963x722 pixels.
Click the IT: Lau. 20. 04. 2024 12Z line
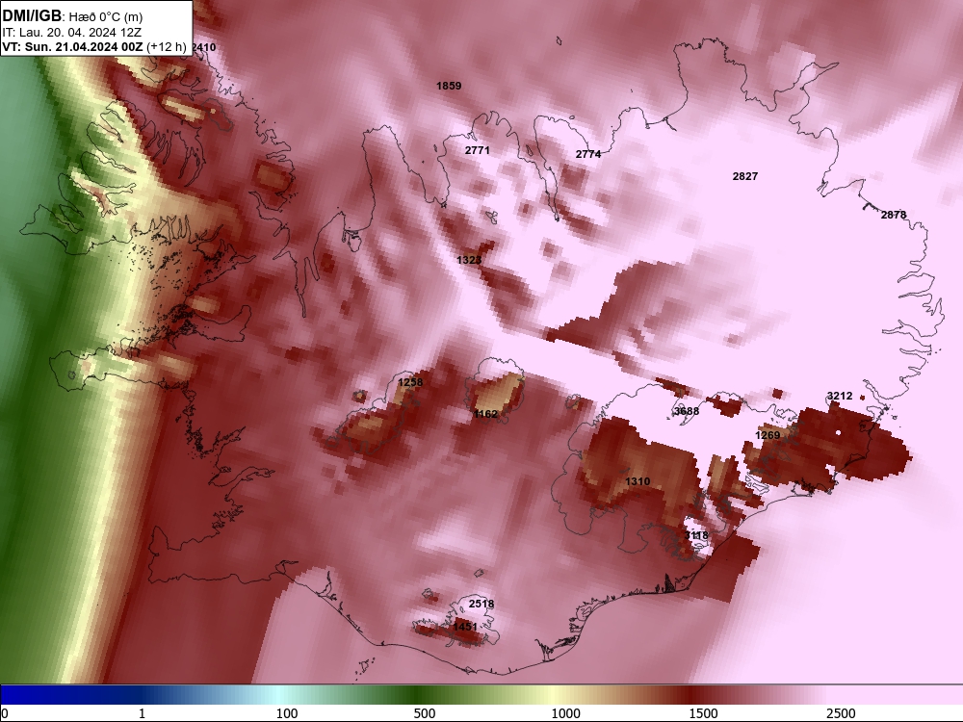[72, 33]
